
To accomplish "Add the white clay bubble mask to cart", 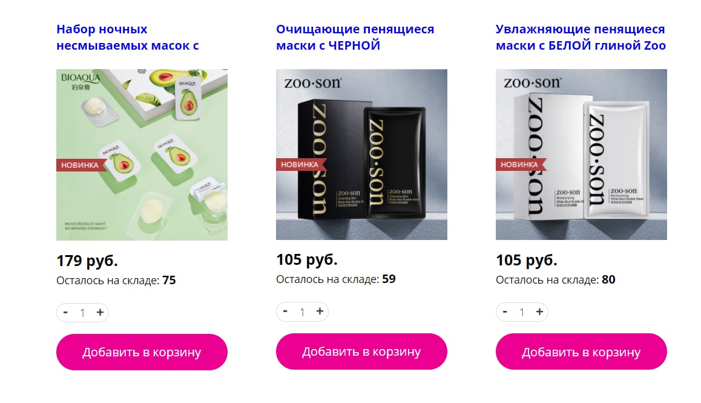I will [x=581, y=351].
